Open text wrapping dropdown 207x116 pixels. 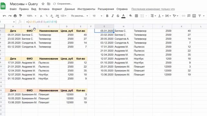(x=168, y=16)
